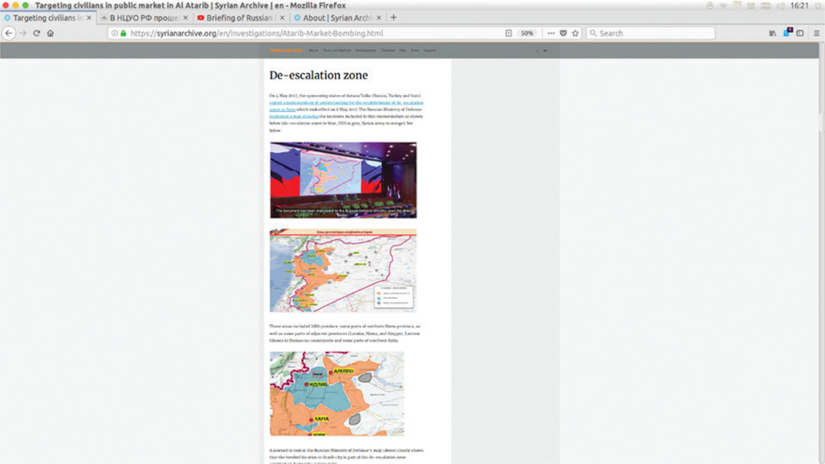
Task: Toggle the sidebar icon in the toolbar
Action: click(x=800, y=33)
